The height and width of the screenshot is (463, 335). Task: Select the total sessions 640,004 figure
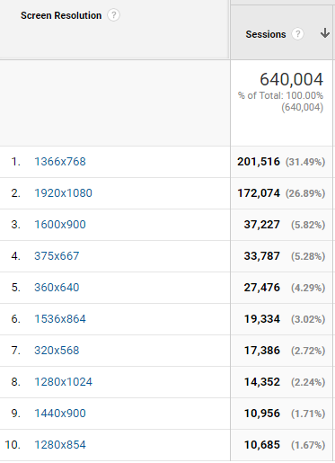point(291,79)
